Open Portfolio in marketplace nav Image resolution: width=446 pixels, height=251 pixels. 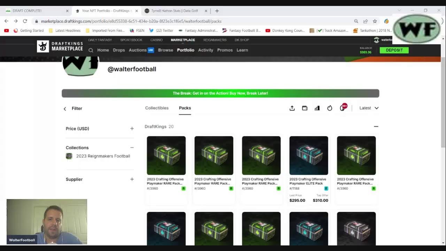(186, 50)
